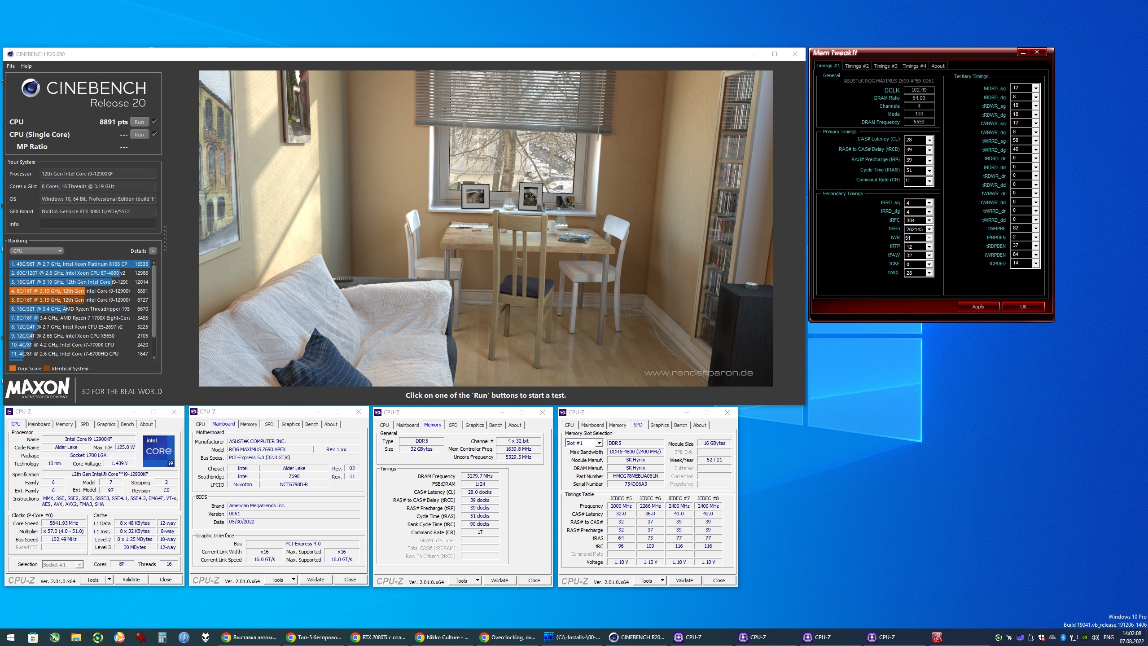Open File Explorer from the taskbar

click(x=76, y=637)
